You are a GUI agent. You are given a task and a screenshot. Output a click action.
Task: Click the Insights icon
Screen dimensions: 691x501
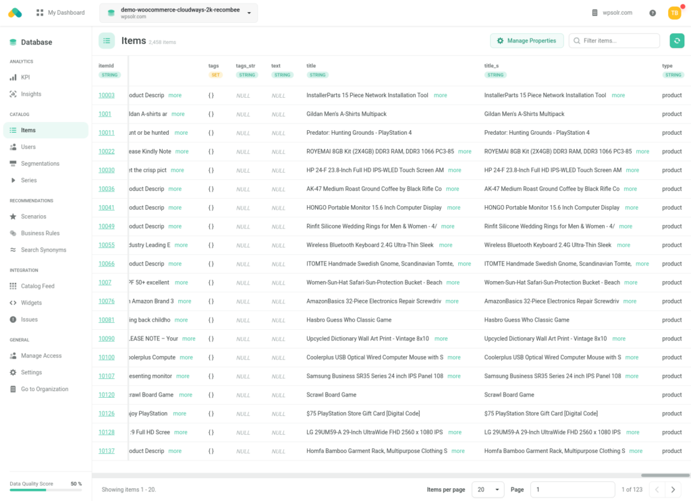pos(13,94)
